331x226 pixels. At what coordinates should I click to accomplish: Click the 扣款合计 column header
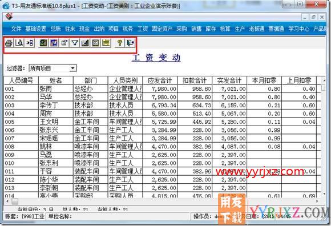coord(195,80)
